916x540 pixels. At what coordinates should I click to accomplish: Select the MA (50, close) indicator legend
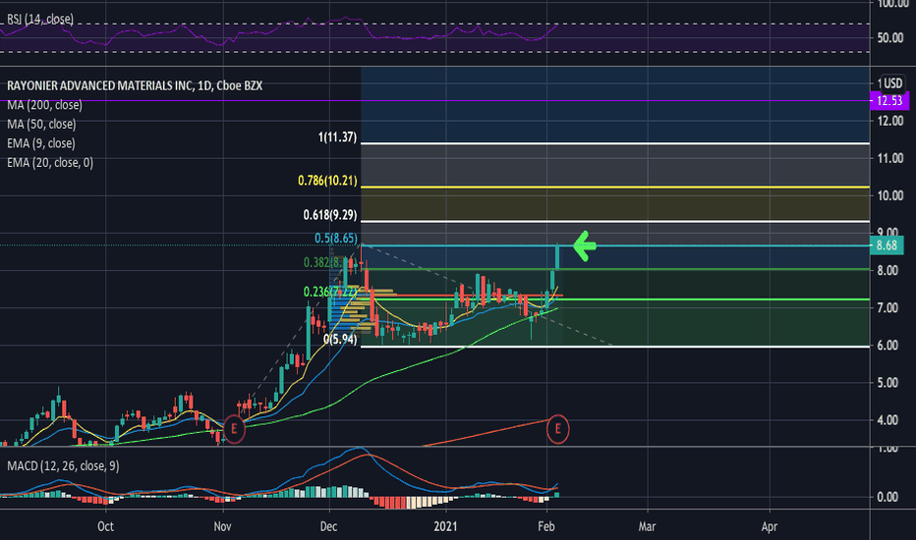click(x=41, y=125)
